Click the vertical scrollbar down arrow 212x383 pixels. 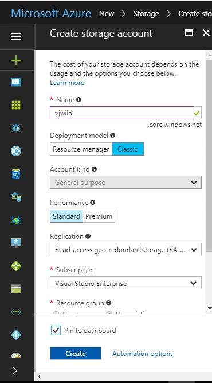click(209, 308)
